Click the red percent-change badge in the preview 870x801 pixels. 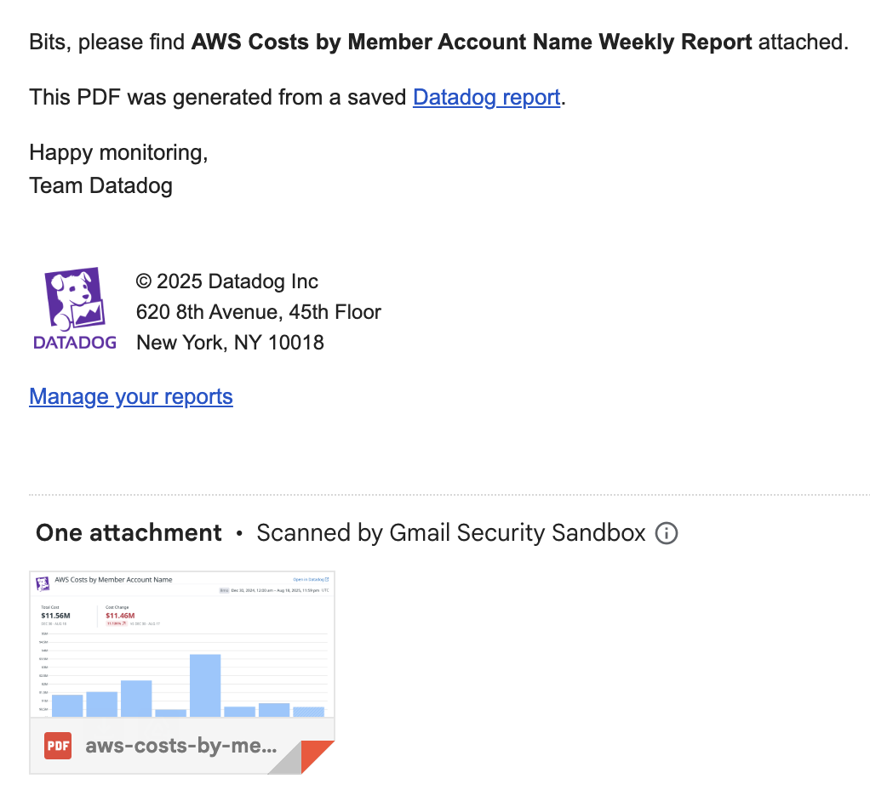117,623
